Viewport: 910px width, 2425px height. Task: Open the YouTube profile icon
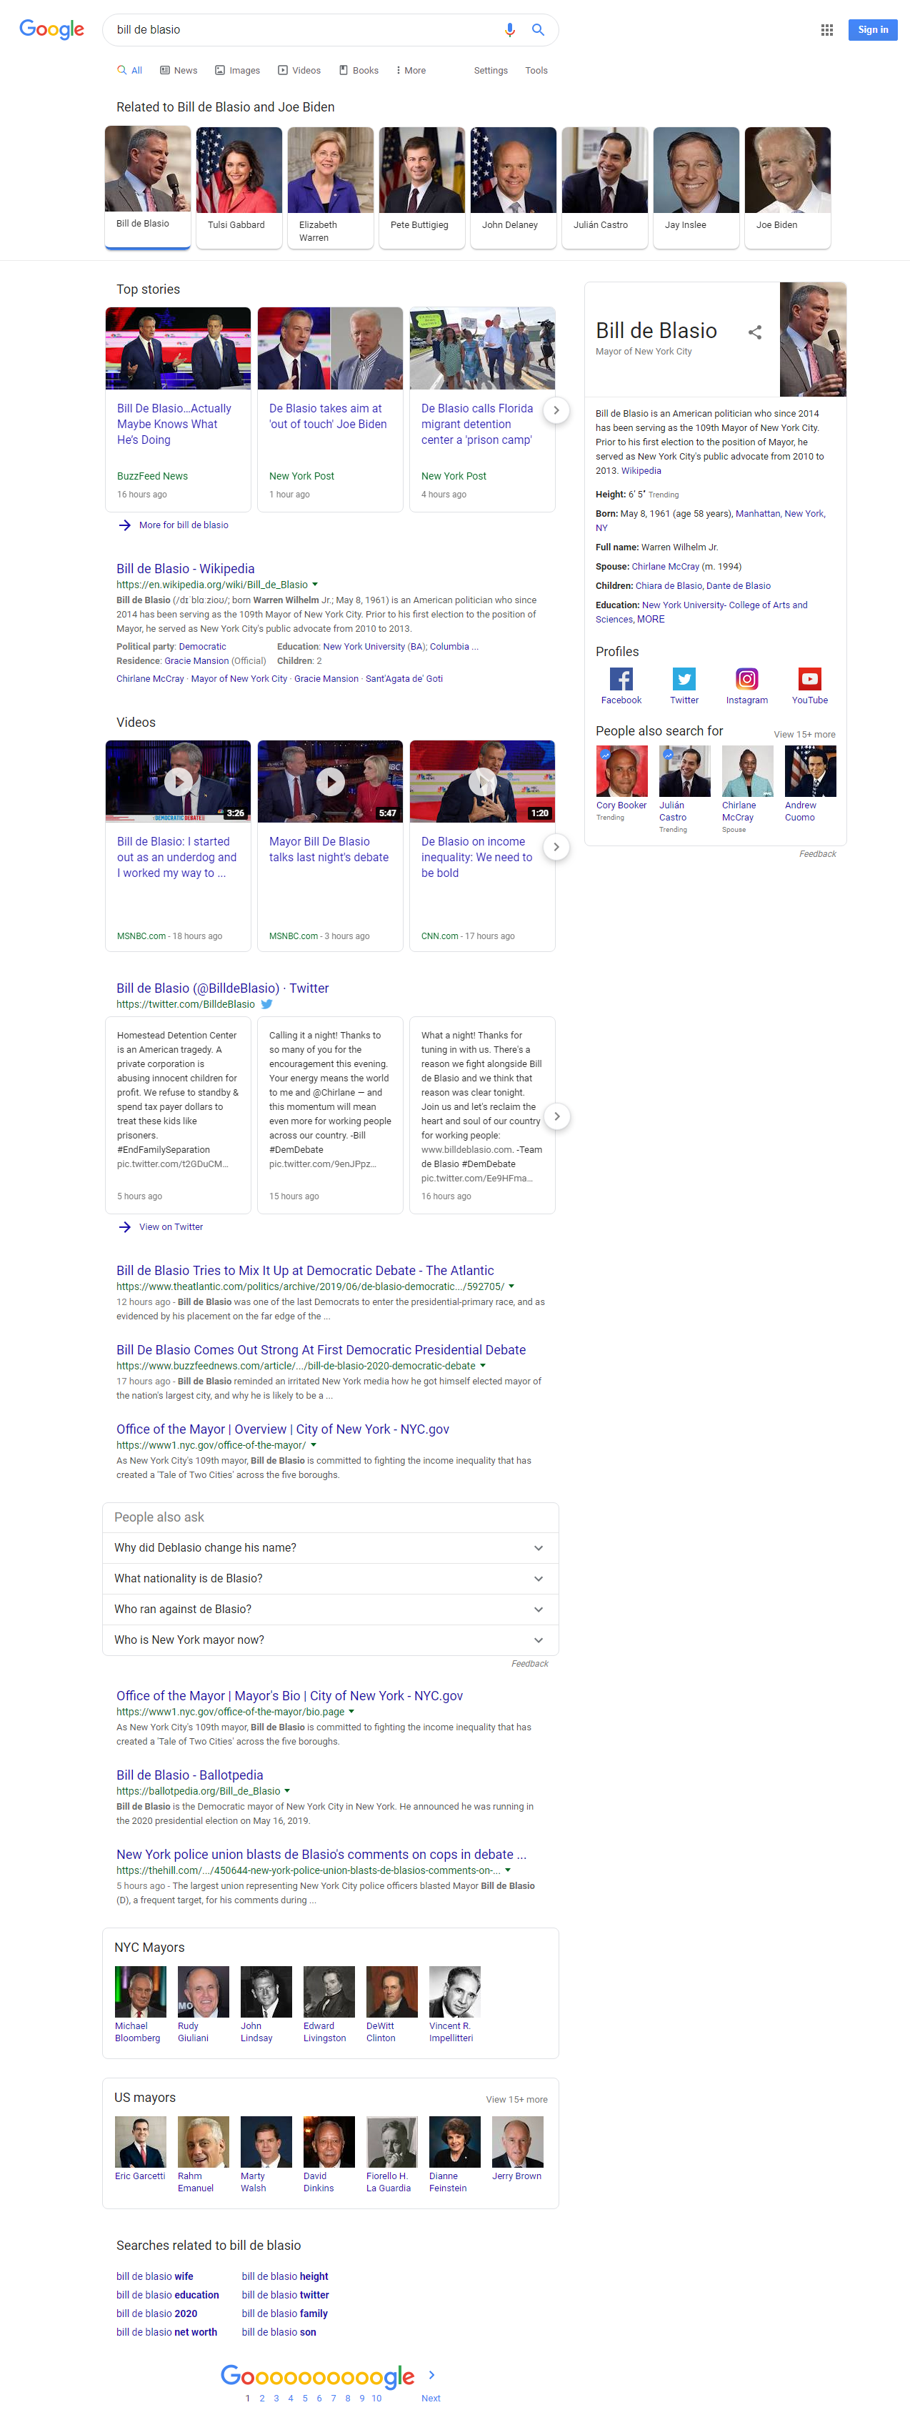point(809,679)
